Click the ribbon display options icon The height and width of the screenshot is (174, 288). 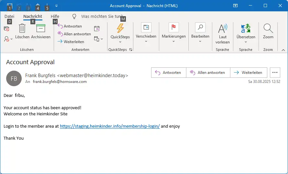(236, 6)
